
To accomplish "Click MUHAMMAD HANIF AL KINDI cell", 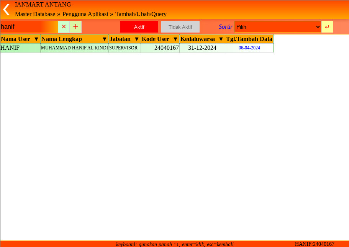I will click(x=74, y=48).
